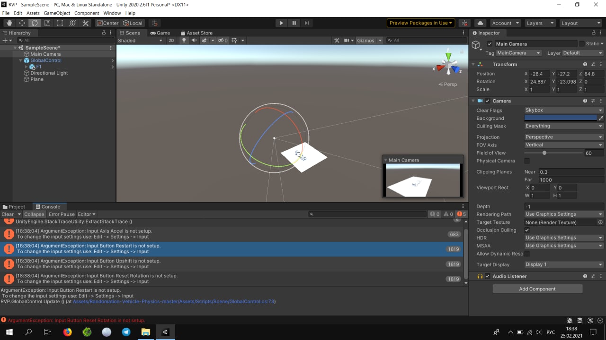Start Play mode
606x340 pixels.
[281, 23]
